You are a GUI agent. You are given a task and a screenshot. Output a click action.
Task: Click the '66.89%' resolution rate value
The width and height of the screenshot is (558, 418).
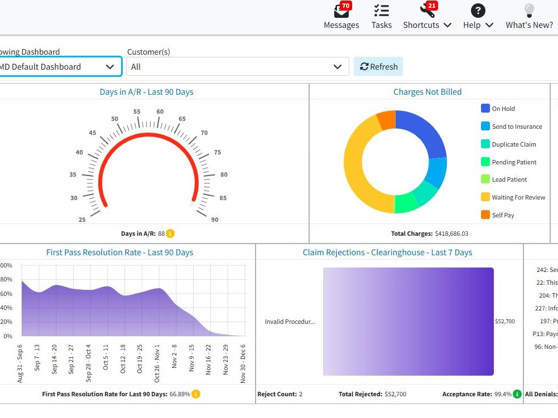180,394
